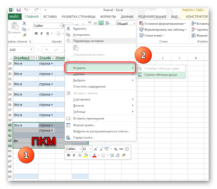Click Формат ячеек... in context menu
The height and width of the screenshot is (189, 217).
coord(101,125)
